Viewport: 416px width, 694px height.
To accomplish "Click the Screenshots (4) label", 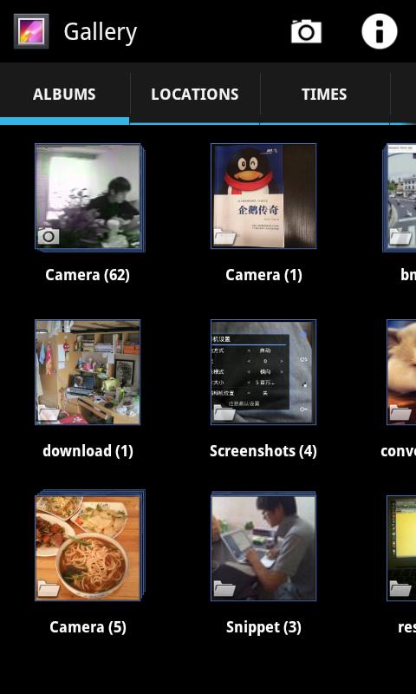I will tap(263, 451).
